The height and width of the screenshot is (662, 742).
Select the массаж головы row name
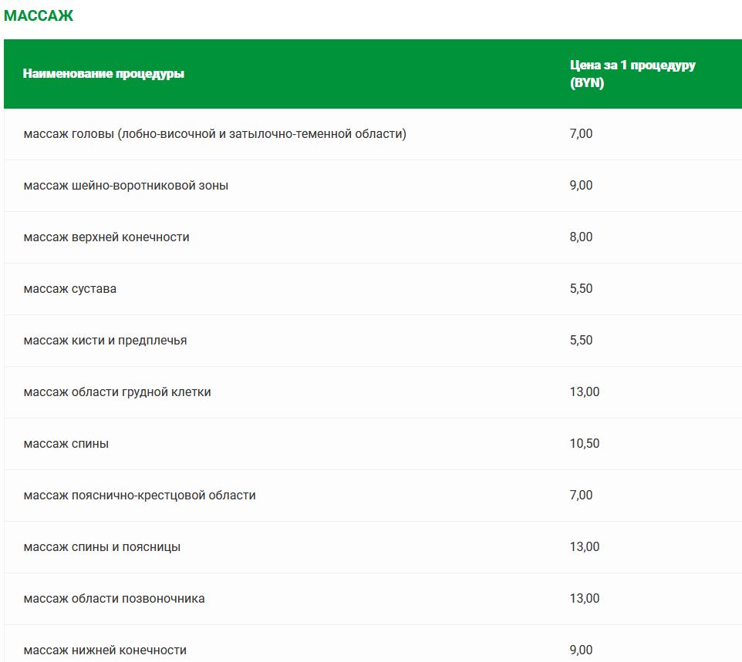click(x=214, y=134)
